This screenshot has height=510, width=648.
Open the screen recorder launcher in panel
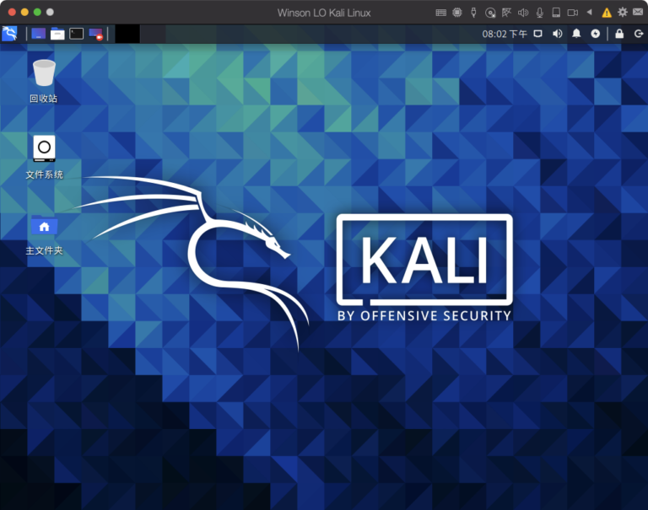96,34
